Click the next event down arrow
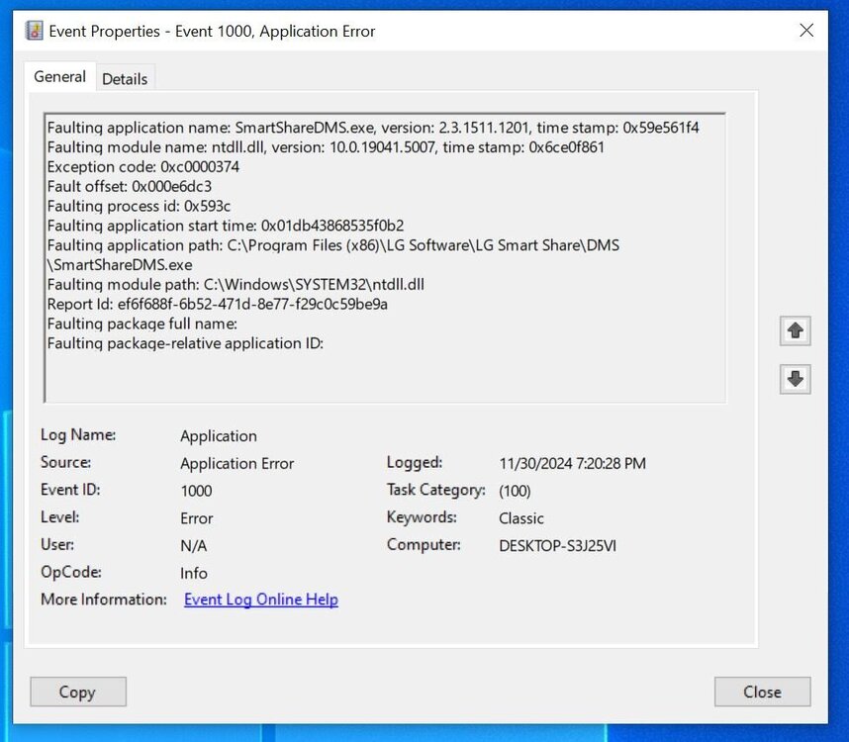849x742 pixels. tap(795, 379)
